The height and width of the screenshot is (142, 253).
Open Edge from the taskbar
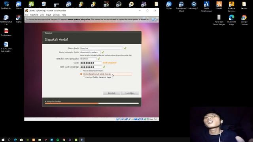tap(15, 140)
